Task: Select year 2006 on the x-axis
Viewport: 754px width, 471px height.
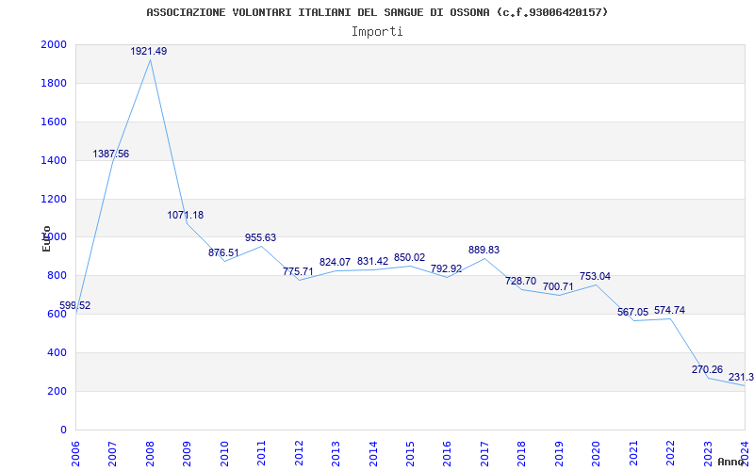Action: (75, 453)
